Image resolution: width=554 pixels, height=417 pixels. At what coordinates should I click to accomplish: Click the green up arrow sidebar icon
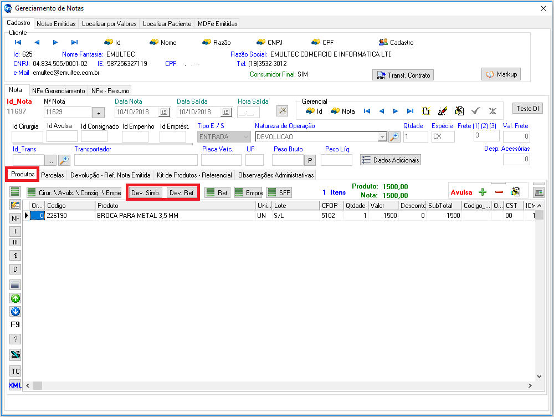[x=16, y=298]
